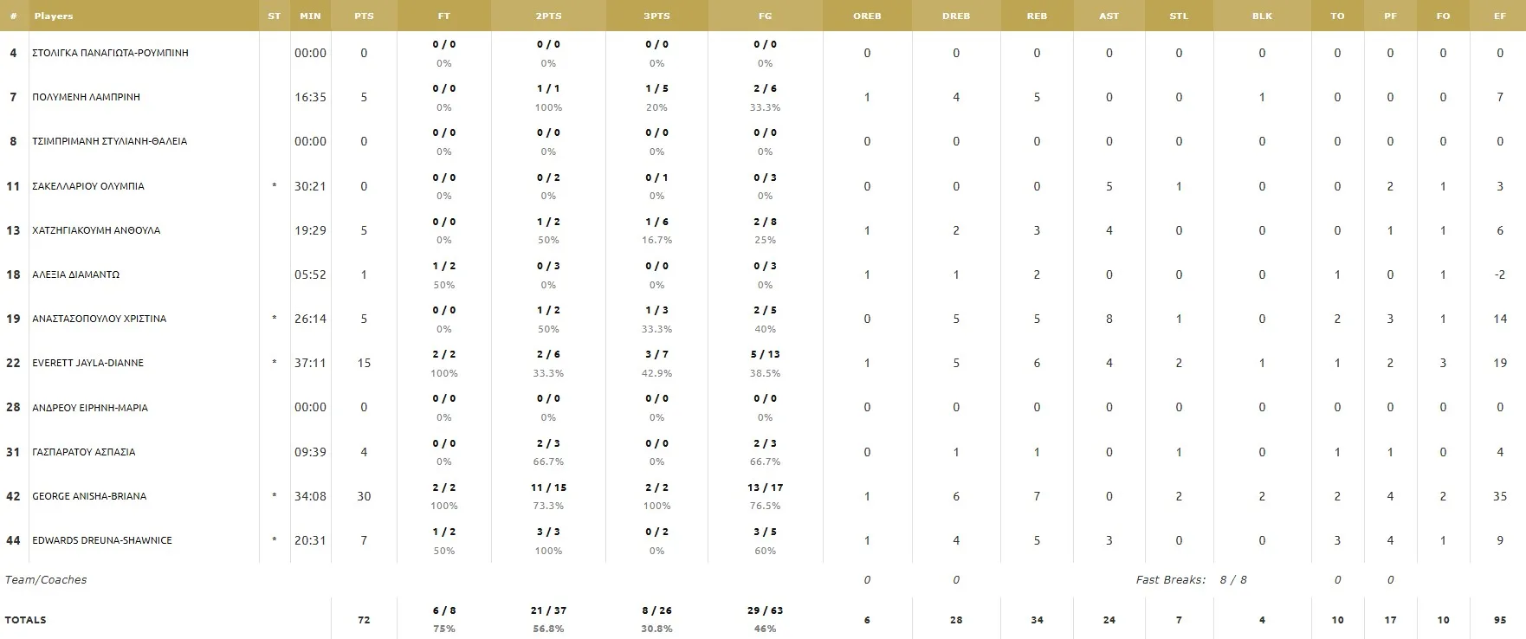Image resolution: width=1526 pixels, height=639 pixels.
Task: Sort by STL column header
Action: pos(1179,16)
